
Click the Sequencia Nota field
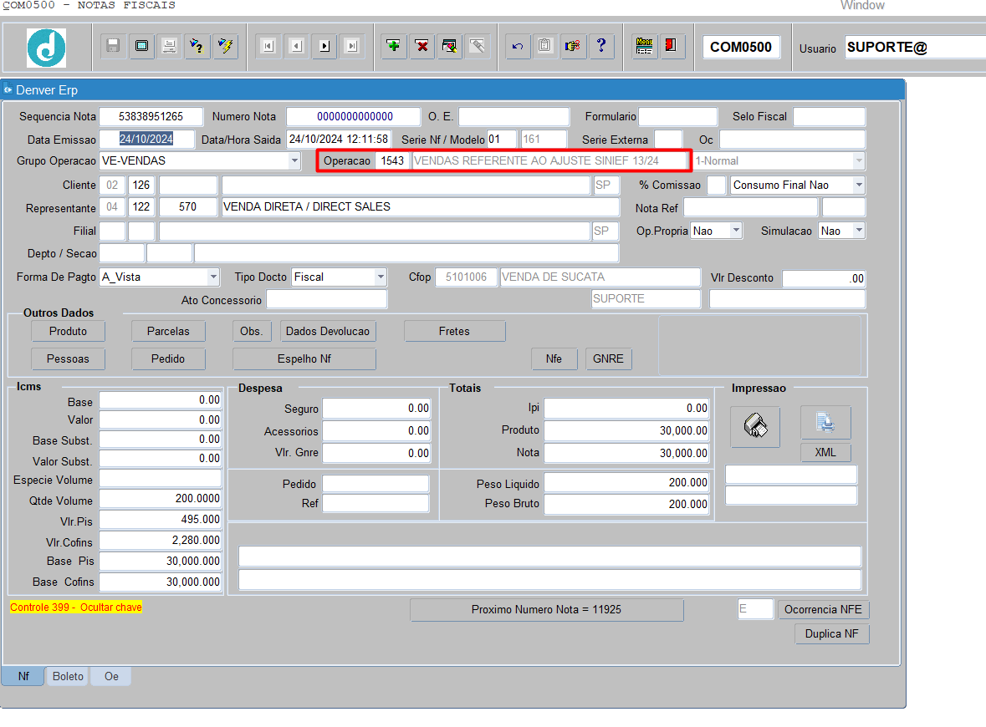[x=151, y=117]
